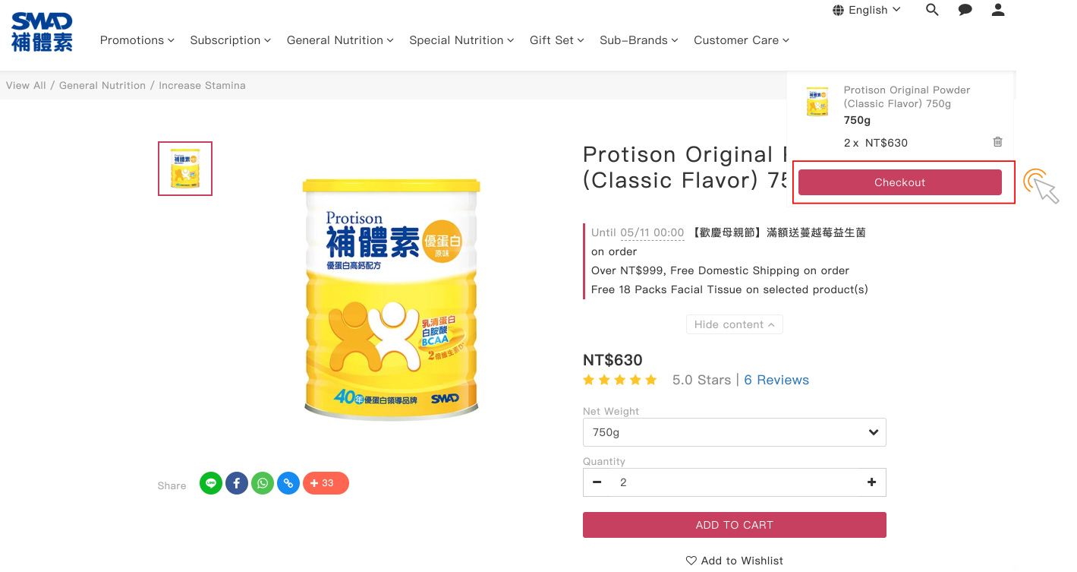Select the product image thumbnail
The image size is (1077, 572).
(185, 169)
